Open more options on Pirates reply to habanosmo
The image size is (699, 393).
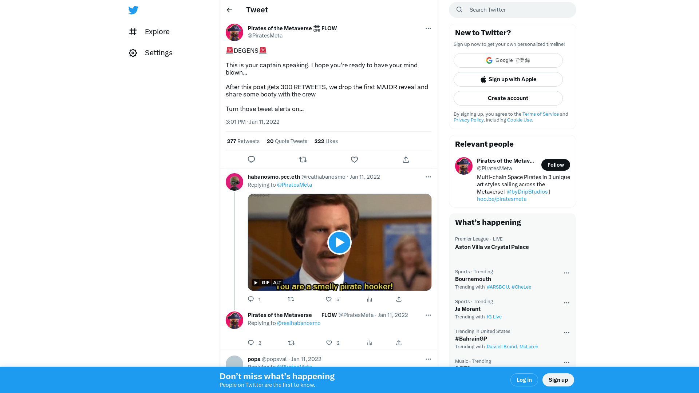(x=428, y=315)
